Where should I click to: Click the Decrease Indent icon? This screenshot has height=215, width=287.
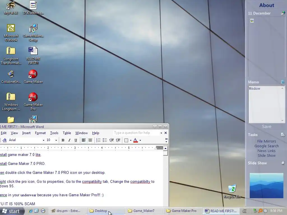coord(112,140)
